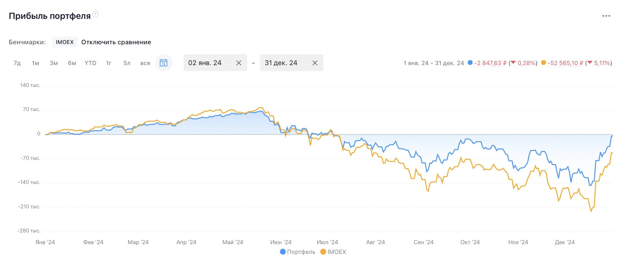Toggle Портфель series in chart legend
This screenshot has height=265, width=622.
(x=297, y=252)
